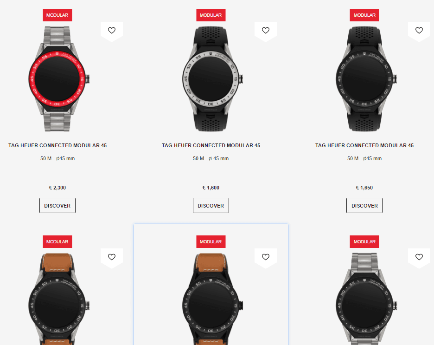Discover the €1,650 Connected Modular 45

coord(364,205)
